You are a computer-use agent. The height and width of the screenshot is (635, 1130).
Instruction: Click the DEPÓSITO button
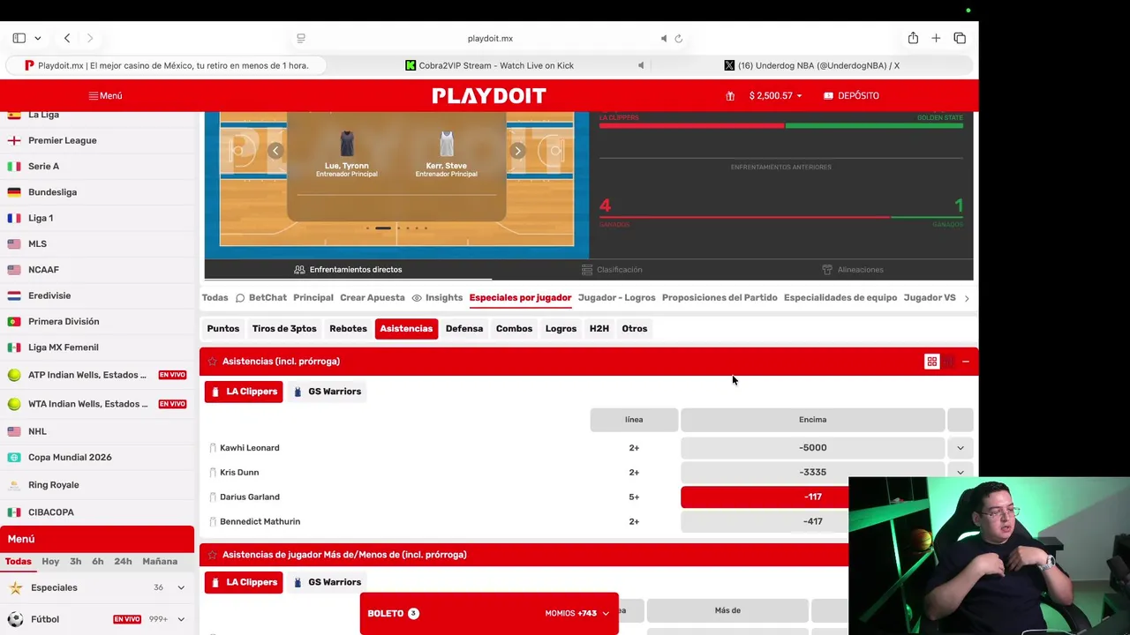(851, 95)
